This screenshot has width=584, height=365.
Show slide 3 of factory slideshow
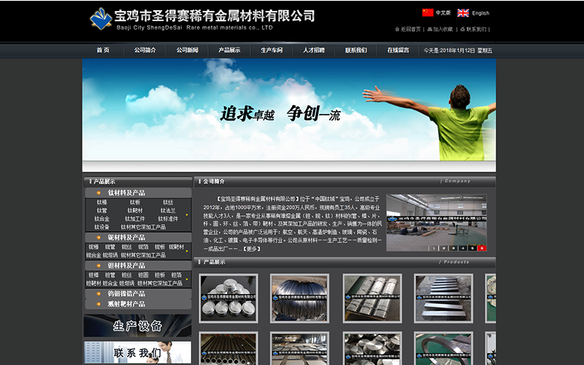pos(453,248)
